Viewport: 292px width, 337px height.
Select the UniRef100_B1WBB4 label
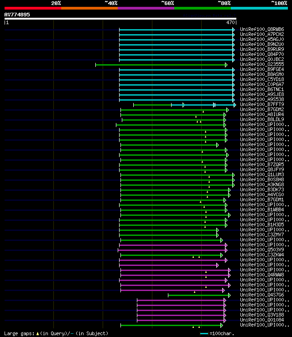pyautogui.click(x=262, y=209)
